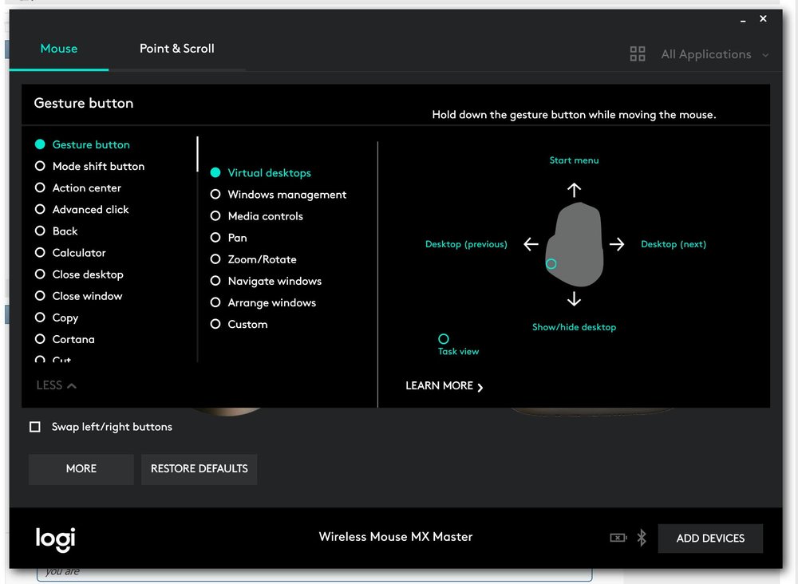Switch to Point & Scroll tab

pos(176,49)
